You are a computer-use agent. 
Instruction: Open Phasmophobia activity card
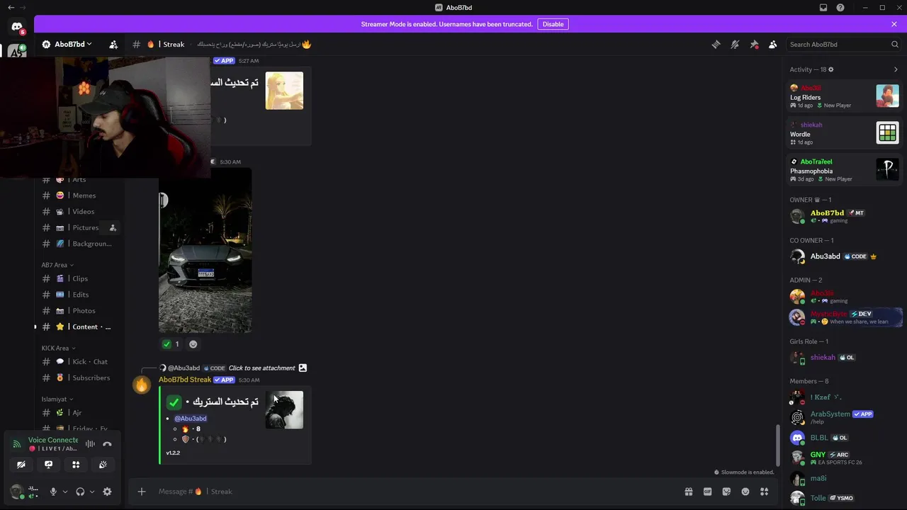[843, 169]
